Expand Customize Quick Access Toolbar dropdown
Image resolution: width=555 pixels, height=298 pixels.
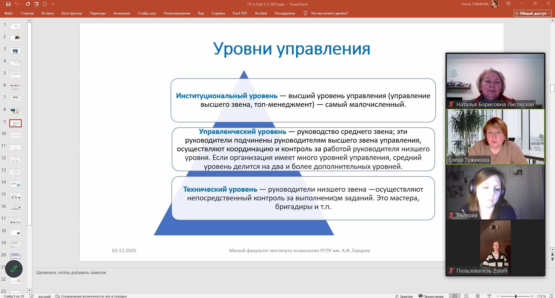[53, 4]
